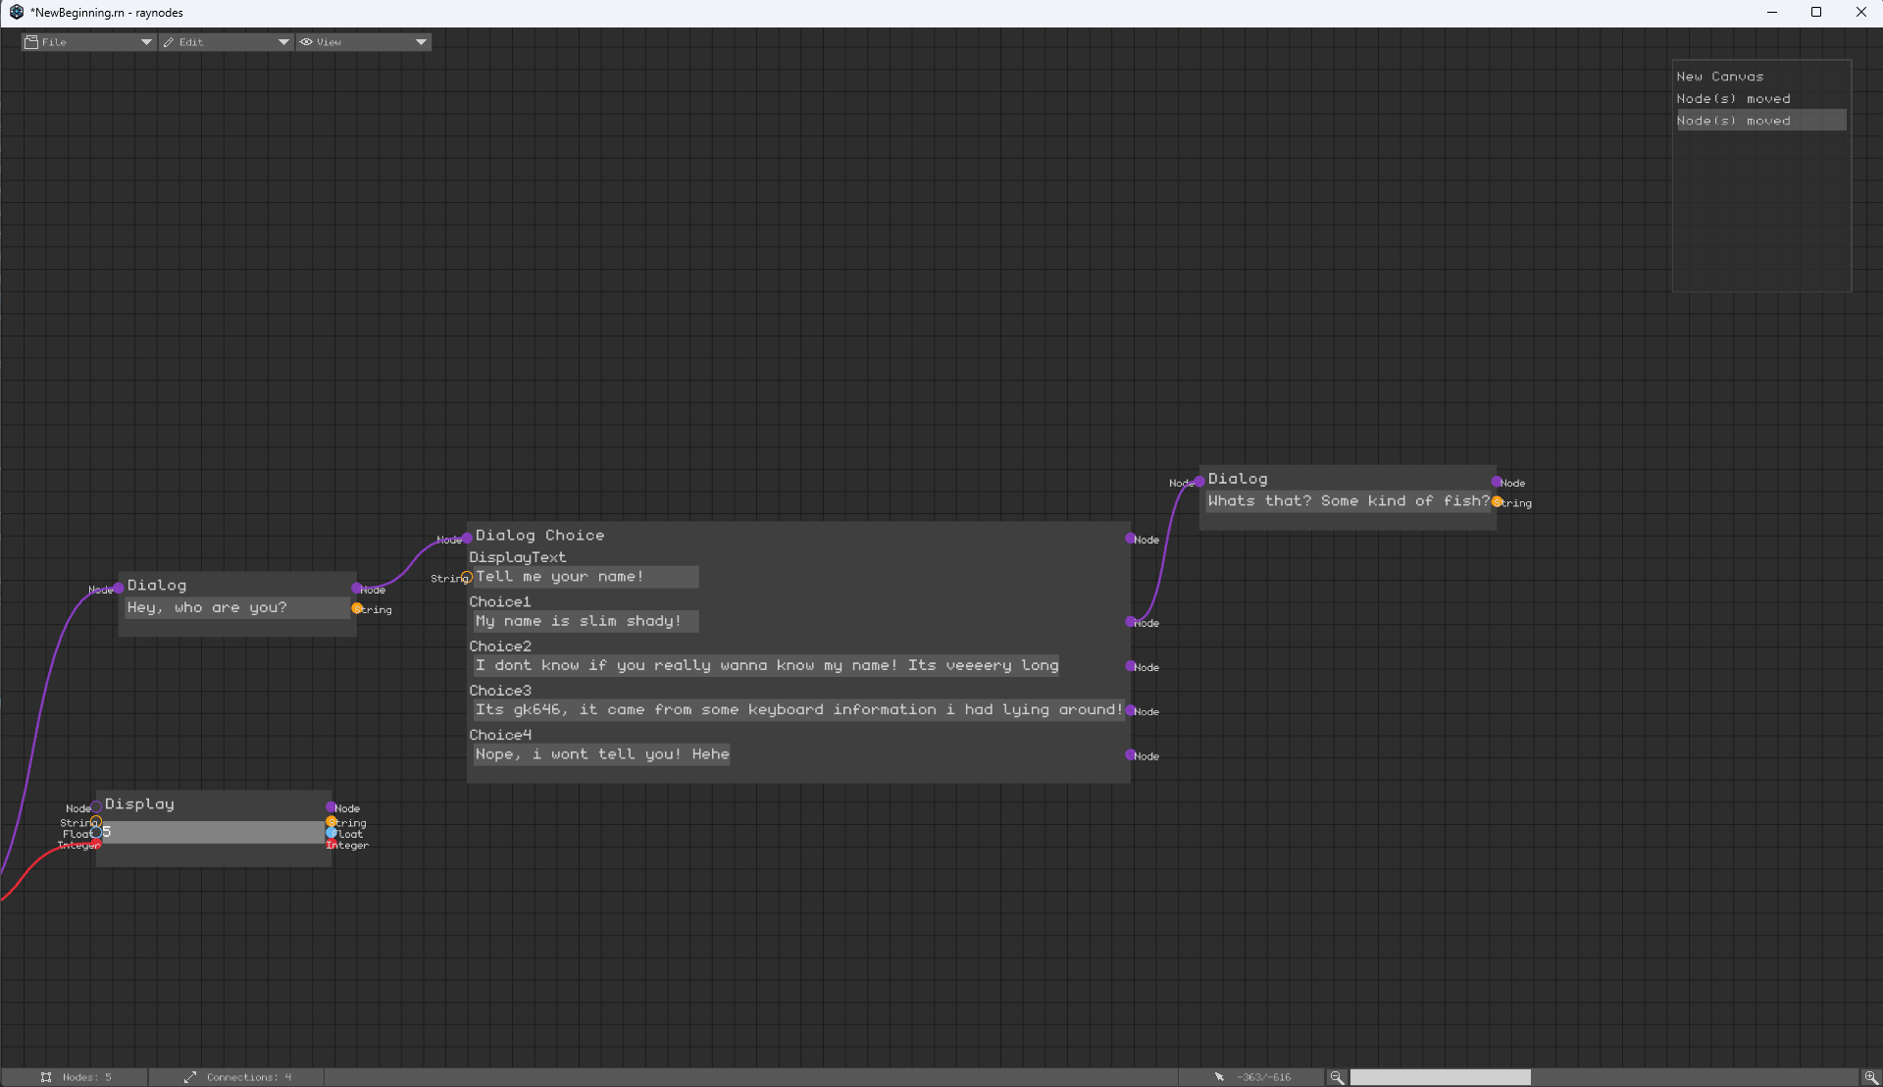
Task: Click the Connections arrow icon in status bar
Action: click(189, 1077)
